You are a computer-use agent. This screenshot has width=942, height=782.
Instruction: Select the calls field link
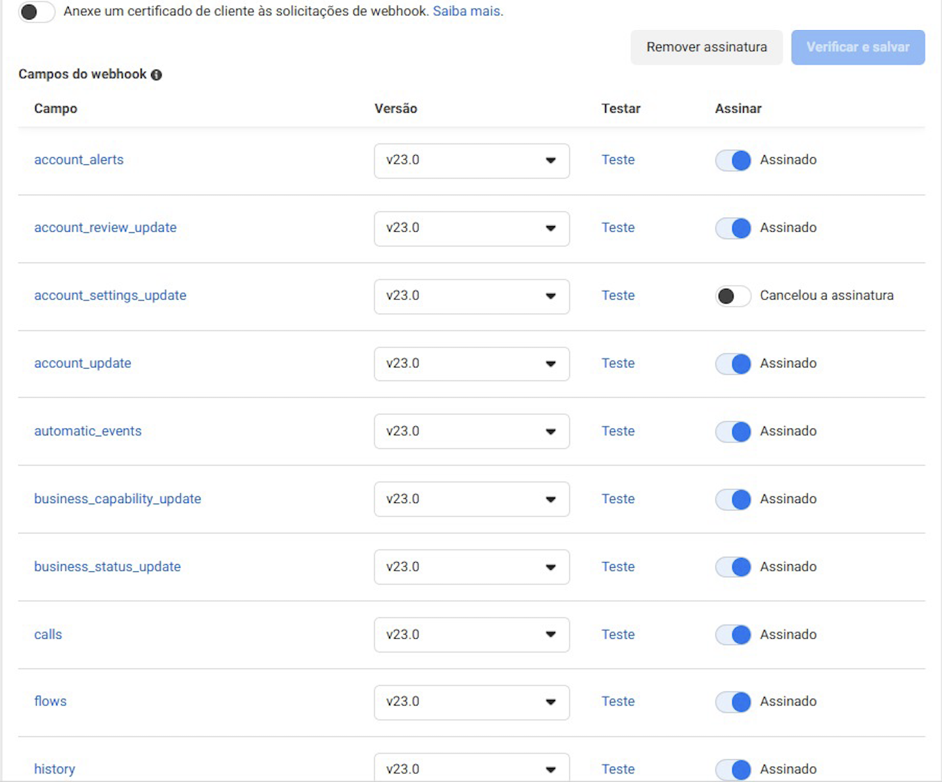click(48, 635)
